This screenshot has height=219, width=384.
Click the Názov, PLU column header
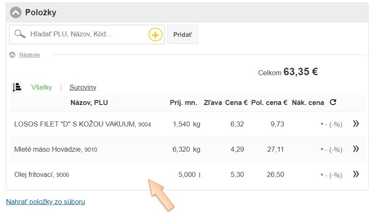pos(89,102)
